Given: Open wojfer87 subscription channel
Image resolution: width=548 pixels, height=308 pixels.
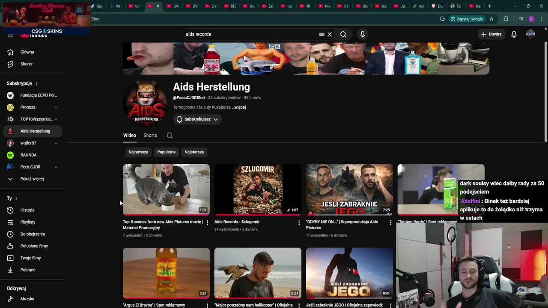Looking at the screenshot, I should click(32, 143).
